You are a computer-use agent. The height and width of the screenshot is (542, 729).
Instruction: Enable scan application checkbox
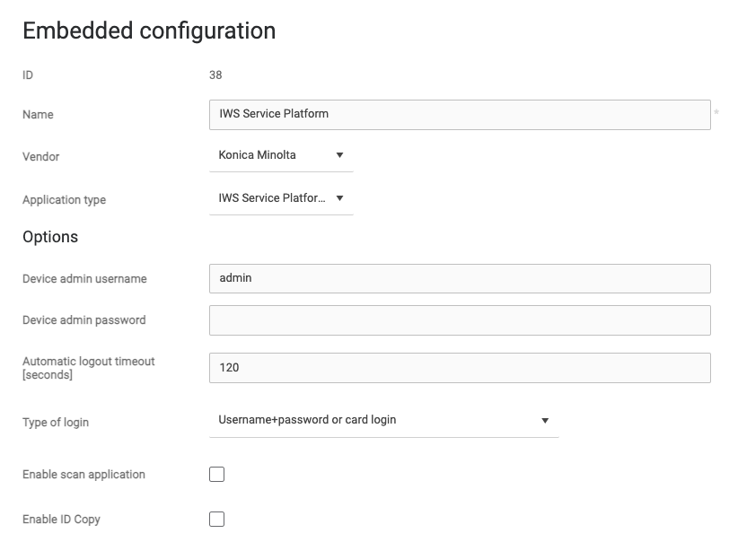(216, 475)
